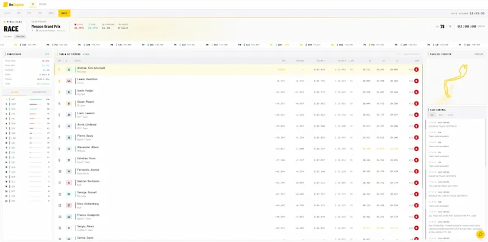Click the red tyre icon in Pierre Gasly's row
This screenshot has width=488, height=242.
click(417, 137)
